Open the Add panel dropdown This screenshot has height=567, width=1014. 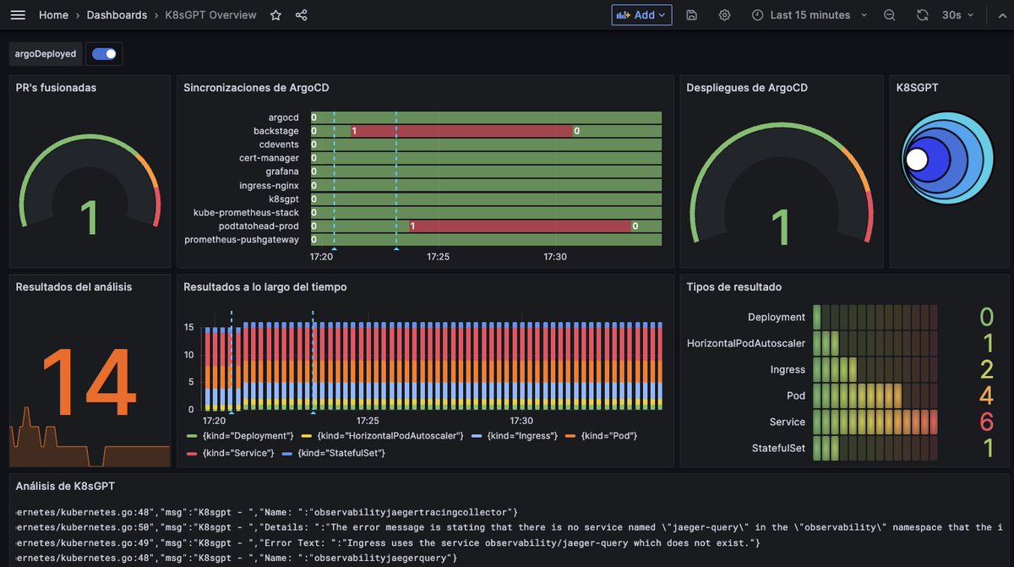click(x=641, y=15)
